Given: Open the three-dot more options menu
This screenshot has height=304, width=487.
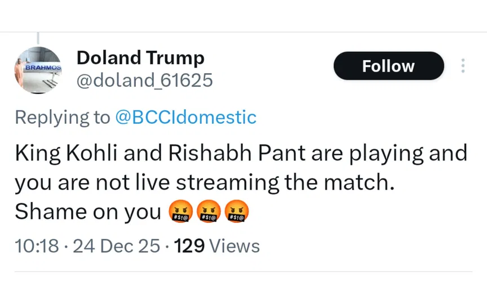Looking at the screenshot, I should click(463, 66).
